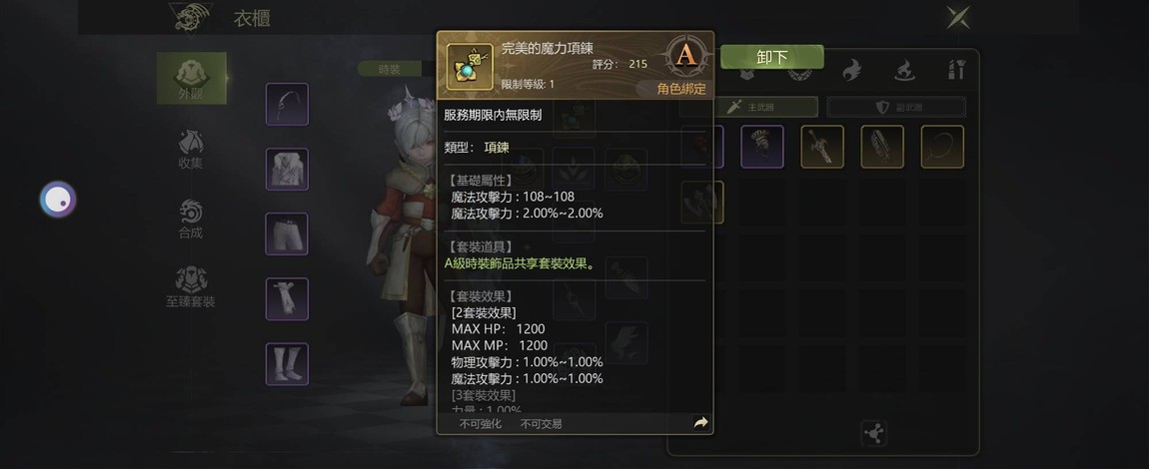Viewport: 1149px width, 469px height.
Task: Click the network share icon below inventory
Action: (873, 432)
